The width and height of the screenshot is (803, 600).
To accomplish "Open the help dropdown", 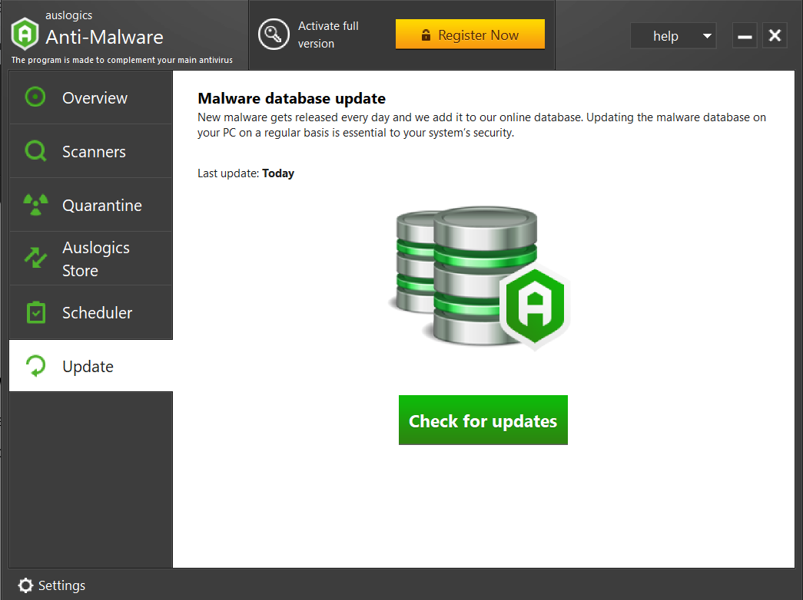I will click(673, 35).
